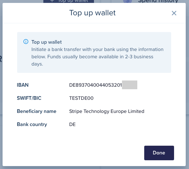
Task: Click the Bank country label
Action: pos(32,125)
